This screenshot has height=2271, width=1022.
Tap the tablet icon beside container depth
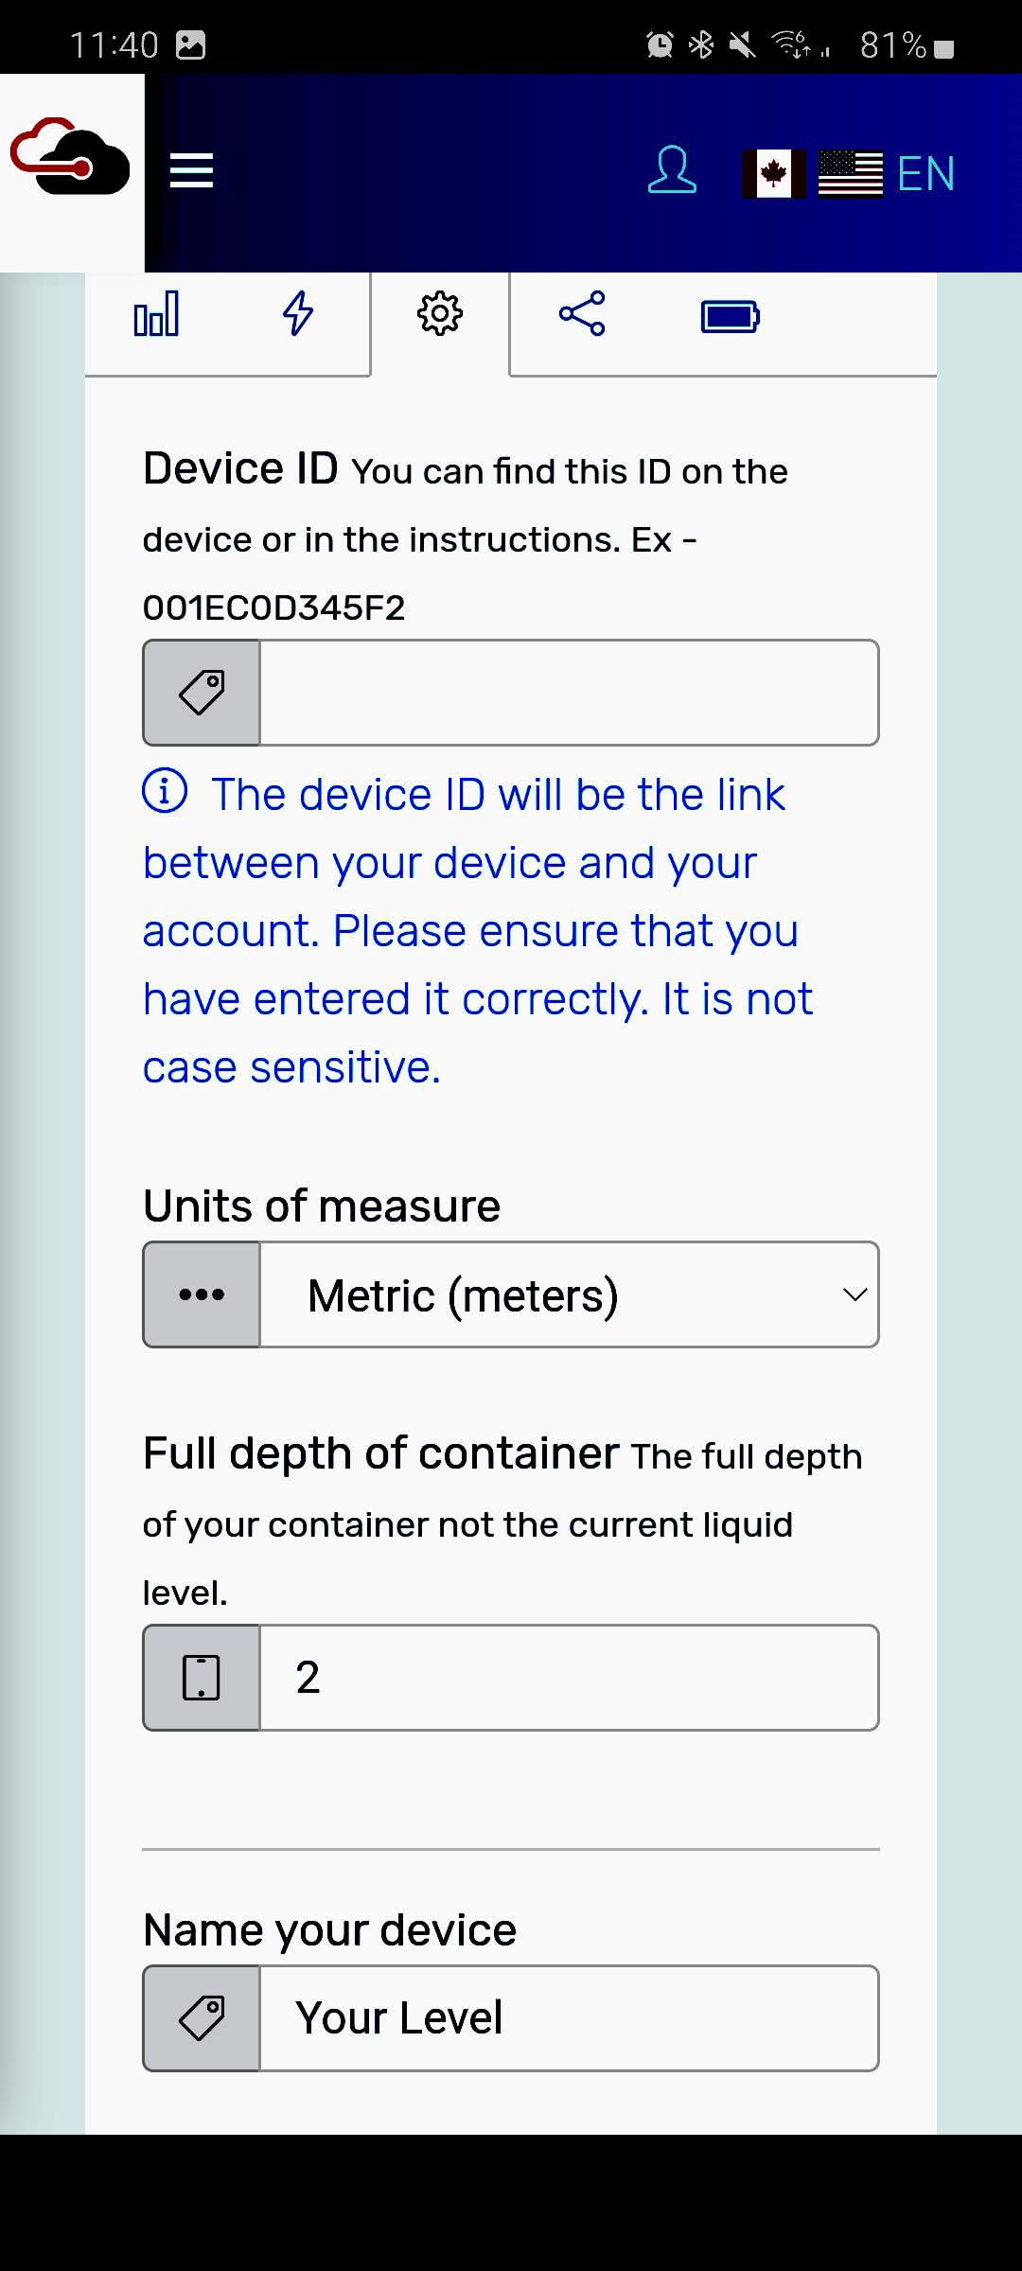202,1678
